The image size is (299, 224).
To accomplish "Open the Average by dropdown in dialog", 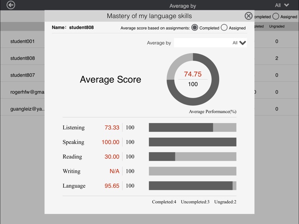I will (x=210, y=43).
